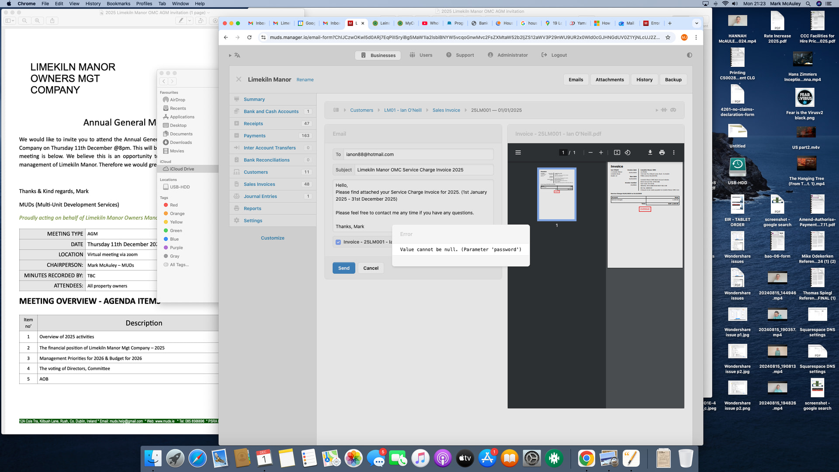The width and height of the screenshot is (839, 472).
Task: Toggle the PDF sidebar menu icon
Action: click(x=518, y=153)
